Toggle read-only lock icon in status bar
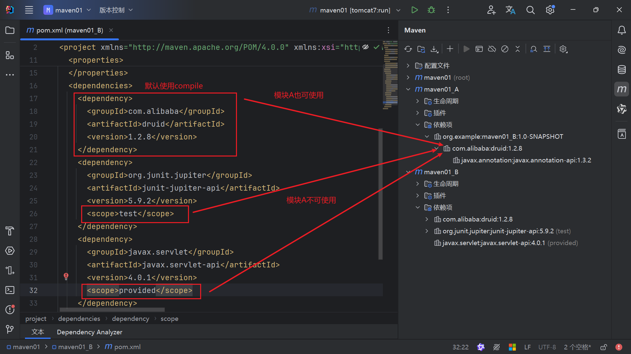Image resolution: width=631 pixels, height=354 pixels. click(x=603, y=347)
